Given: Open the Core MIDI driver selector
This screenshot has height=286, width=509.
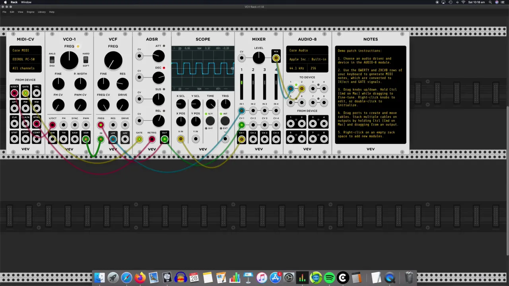Looking at the screenshot, I should tap(25, 50).
